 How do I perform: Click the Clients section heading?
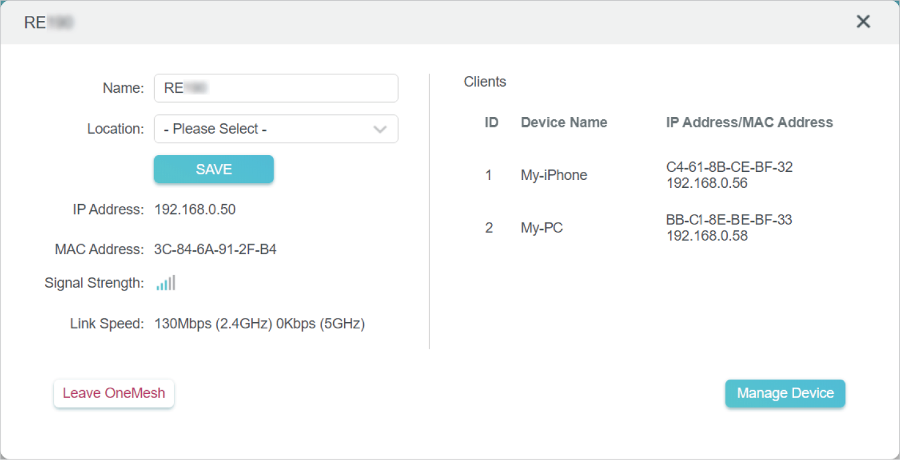(485, 82)
